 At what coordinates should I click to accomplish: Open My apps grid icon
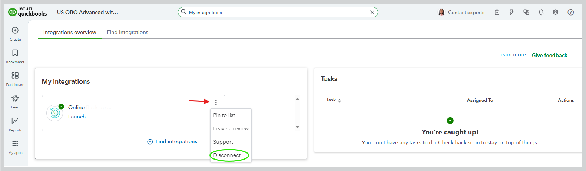(x=15, y=144)
